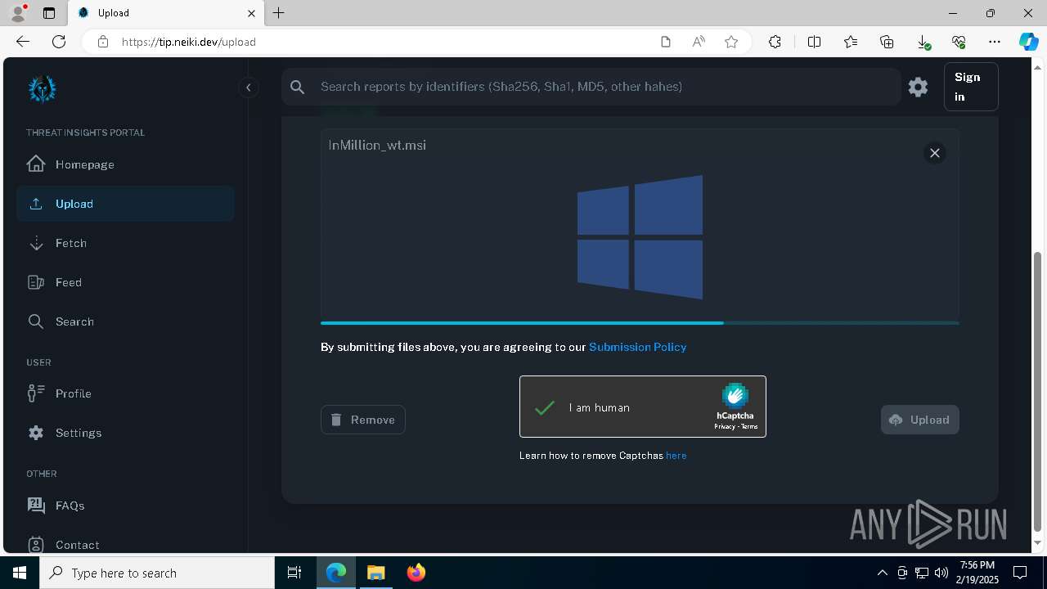Toggle the I am human captcha checkbox

(545, 407)
